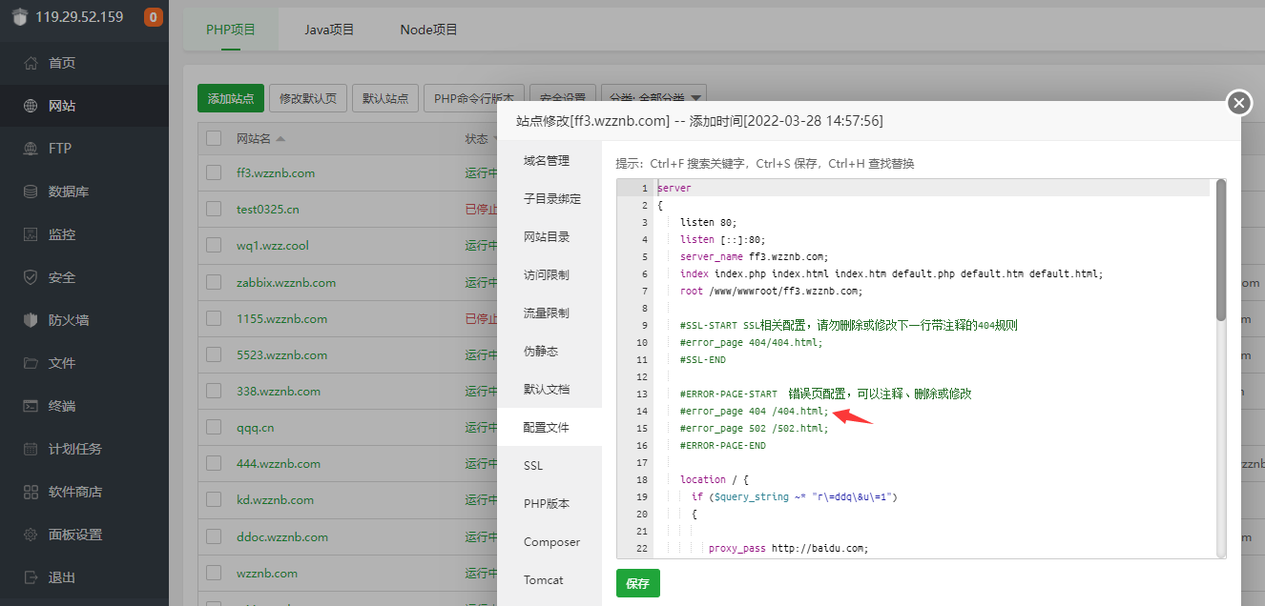Click the 状态 column header
Image resolution: width=1265 pixels, height=606 pixels.
[477, 138]
